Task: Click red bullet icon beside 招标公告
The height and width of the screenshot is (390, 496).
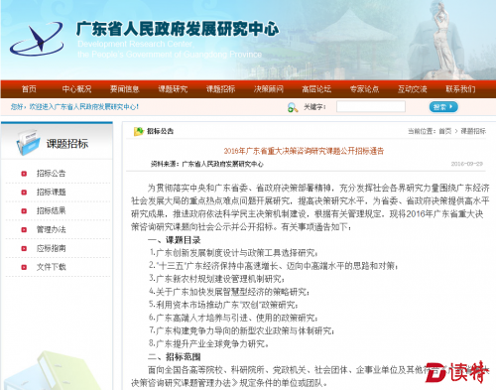Action: [24, 174]
